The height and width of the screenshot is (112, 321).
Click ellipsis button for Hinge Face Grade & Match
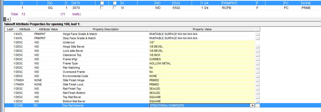(258, 34)
